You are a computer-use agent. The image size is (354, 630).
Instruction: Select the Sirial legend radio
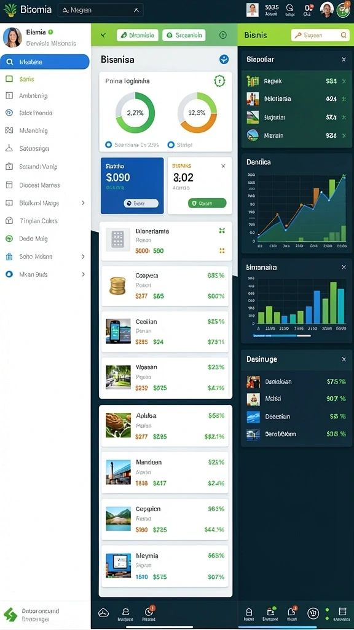click(x=171, y=145)
